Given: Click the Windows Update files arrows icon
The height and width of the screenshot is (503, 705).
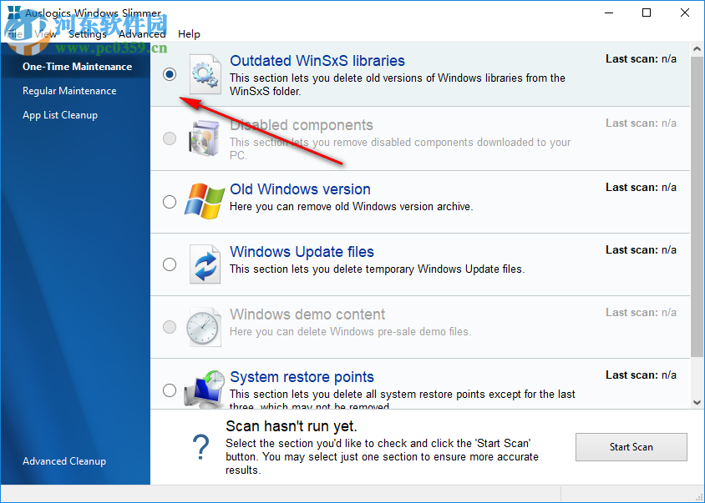Looking at the screenshot, I should point(205,264).
